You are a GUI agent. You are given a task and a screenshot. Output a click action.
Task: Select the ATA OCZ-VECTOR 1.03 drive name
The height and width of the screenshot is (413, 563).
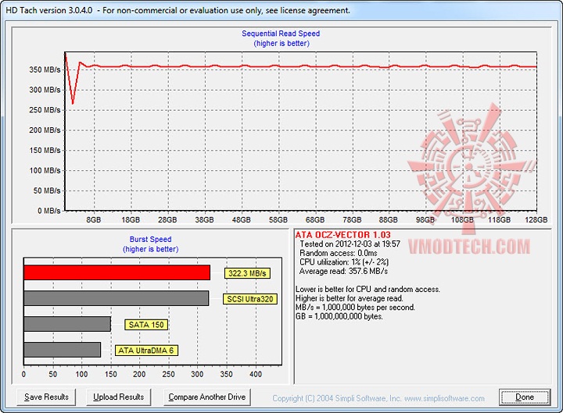(343, 235)
